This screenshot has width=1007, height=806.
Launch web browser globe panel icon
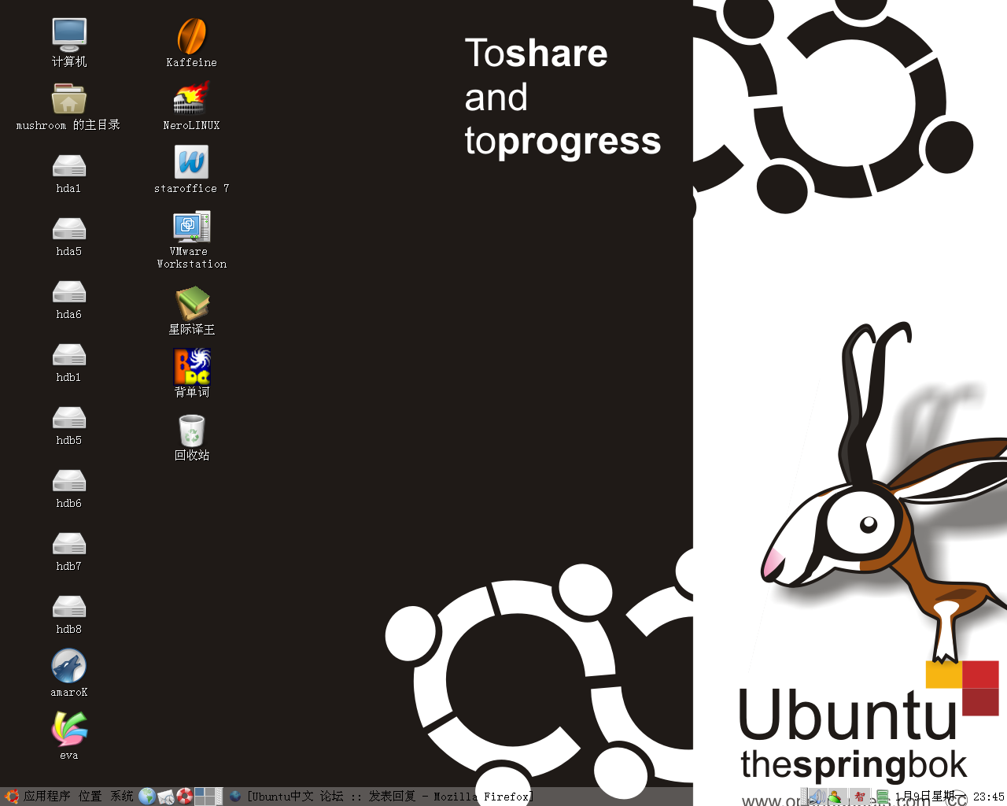146,797
